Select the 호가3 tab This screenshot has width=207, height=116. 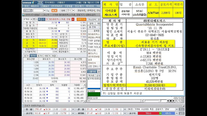[x=40, y=56]
